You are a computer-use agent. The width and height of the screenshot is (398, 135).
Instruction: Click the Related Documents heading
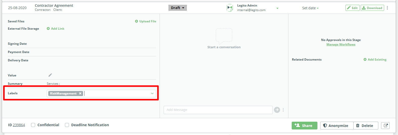307,60
